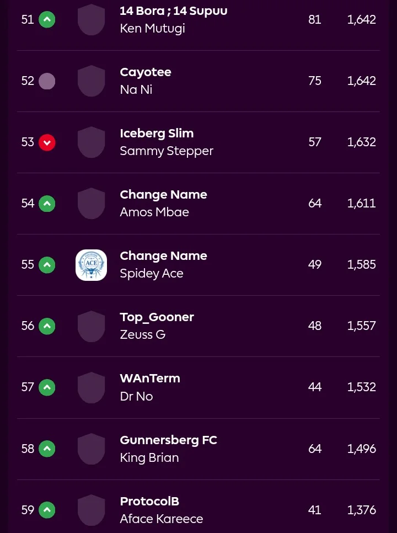397x533 pixels.
Task: Click green up arrow beside rank 57
Action: click(47, 387)
